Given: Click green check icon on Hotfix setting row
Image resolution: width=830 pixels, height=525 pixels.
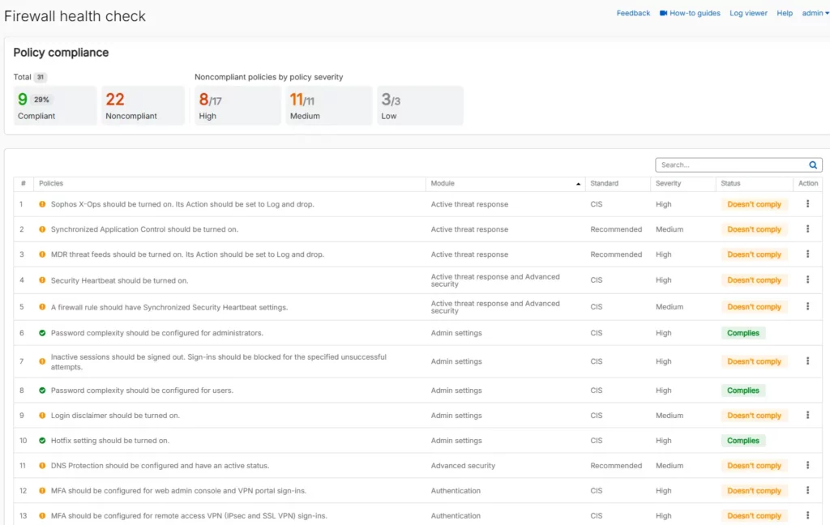Looking at the screenshot, I should [41, 440].
